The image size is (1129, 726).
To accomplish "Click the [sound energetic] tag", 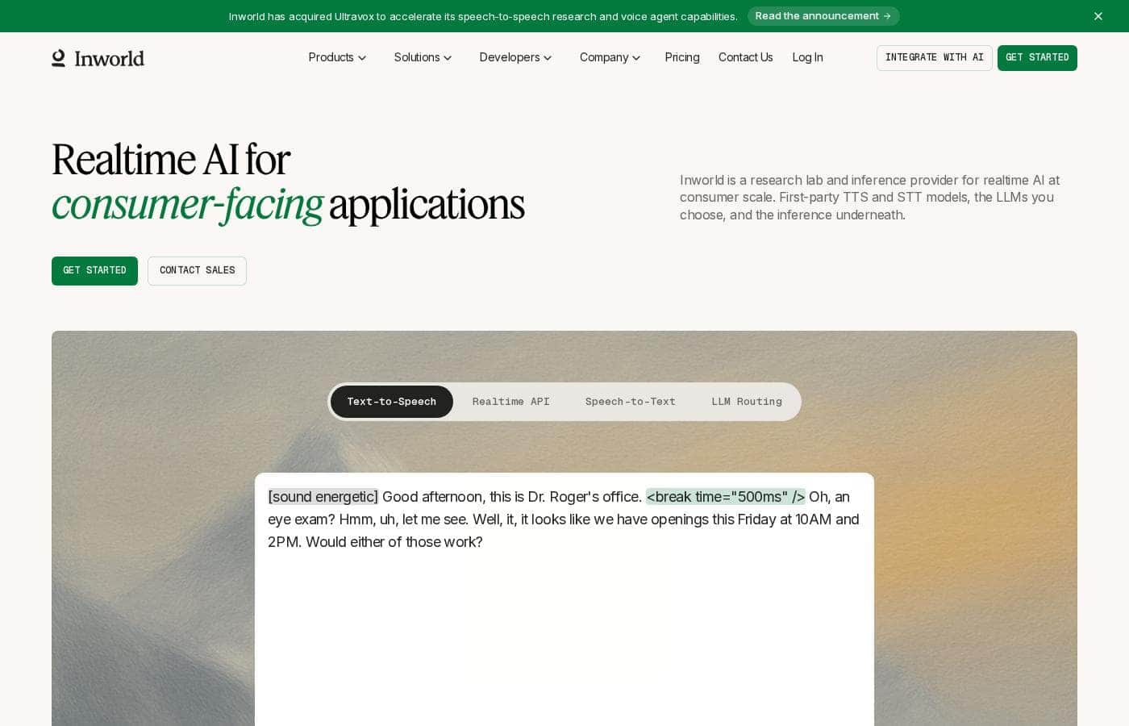I will (323, 497).
